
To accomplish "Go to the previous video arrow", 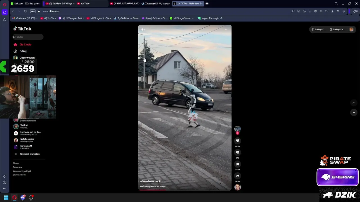I will pyautogui.click(x=354, y=103).
